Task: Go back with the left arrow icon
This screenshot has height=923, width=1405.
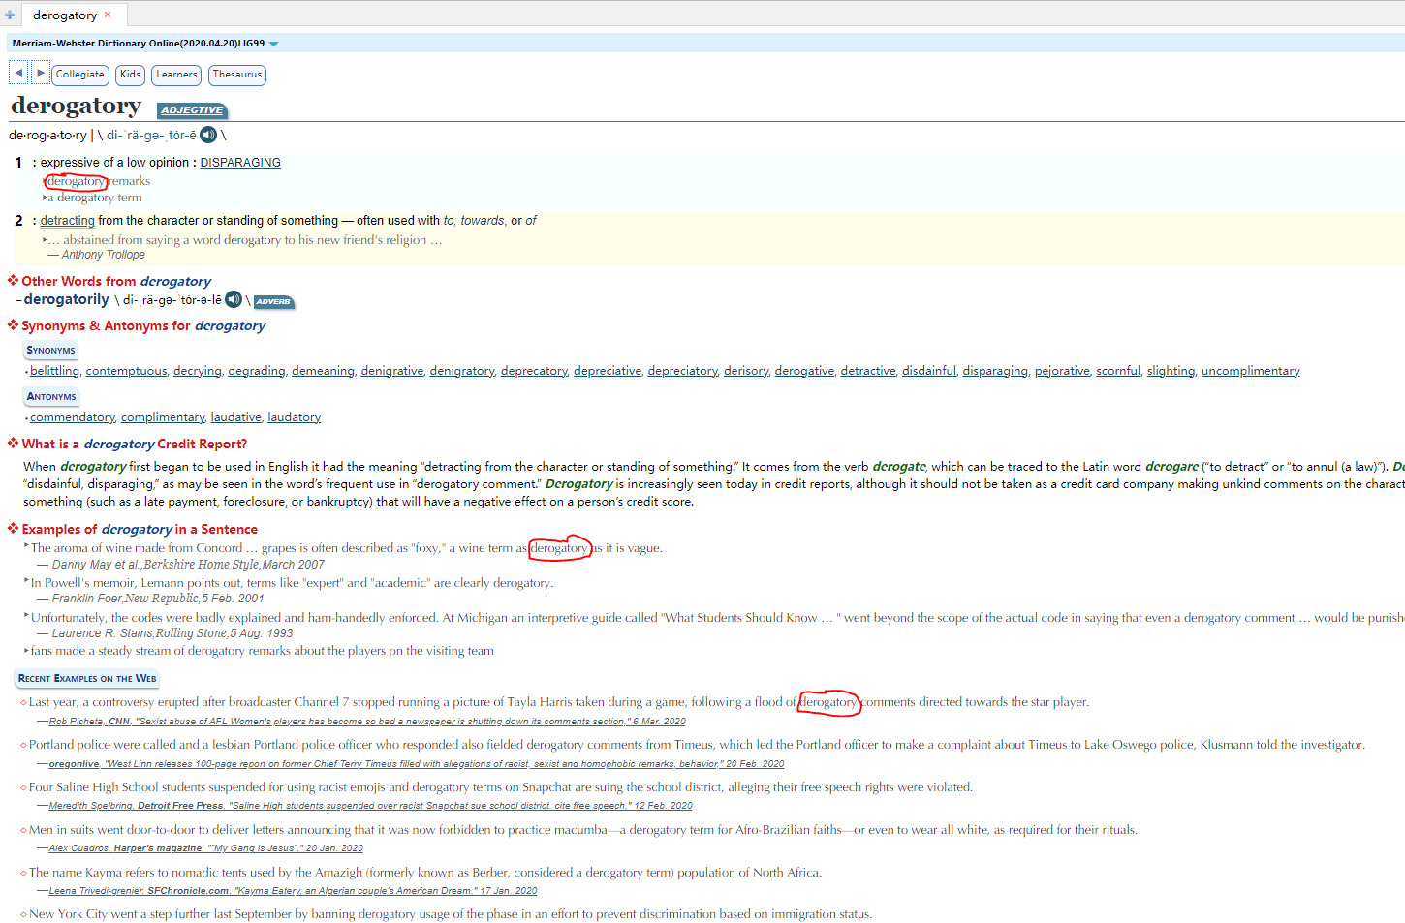Action: (17, 73)
